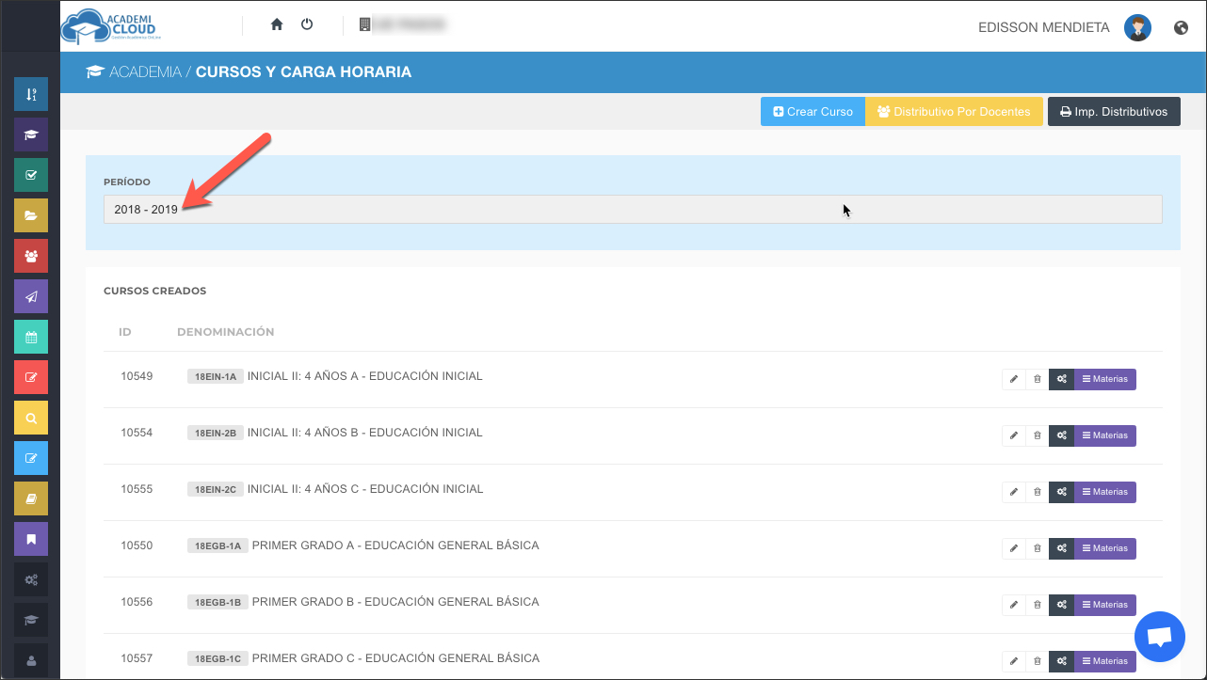The image size is (1207, 680).
Task: Click Imp. Distributivos print button
Action: click(x=1113, y=112)
